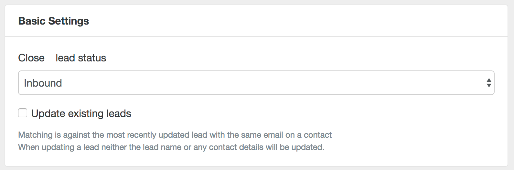The height and width of the screenshot is (170, 514).
Task: Click the upward triangle in the select arrows
Action: (x=489, y=80)
